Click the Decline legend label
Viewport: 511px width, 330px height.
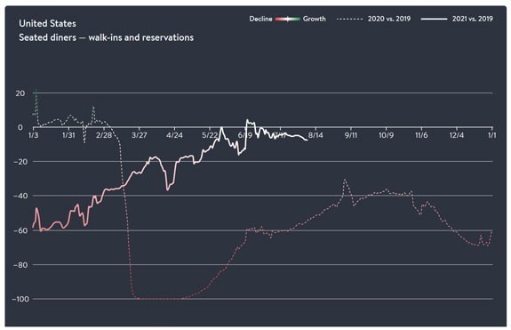click(260, 19)
